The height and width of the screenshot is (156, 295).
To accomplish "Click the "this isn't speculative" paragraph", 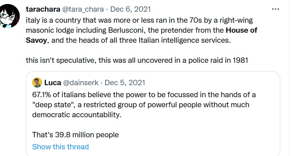I will [137, 61].
